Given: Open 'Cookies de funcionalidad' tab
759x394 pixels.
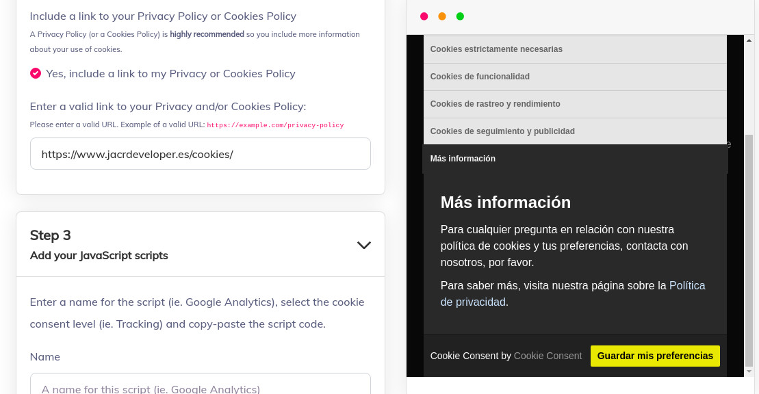Looking at the screenshot, I should click(575, 77).
